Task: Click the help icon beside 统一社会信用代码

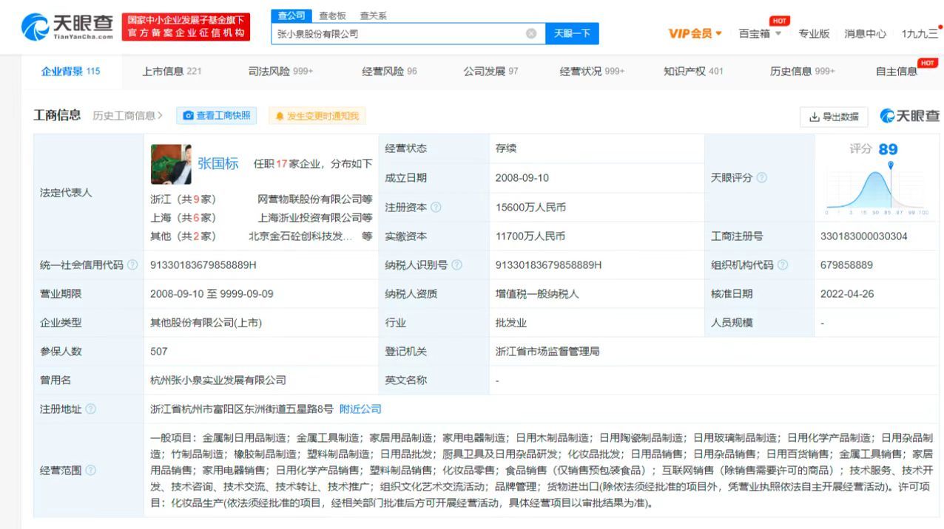Action: point(132,264)
